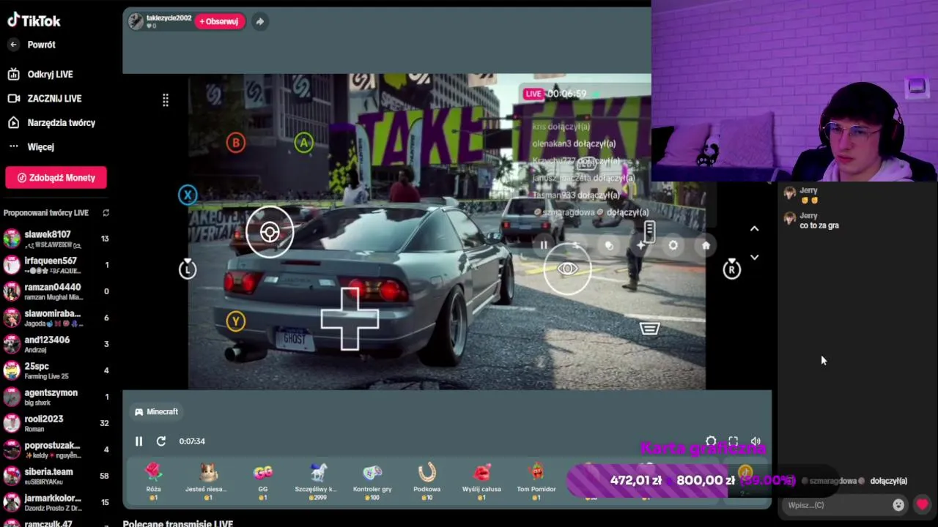Viewport: 938px width, 527px height.
Task: Pause the live stream playback
Action: 139,441
